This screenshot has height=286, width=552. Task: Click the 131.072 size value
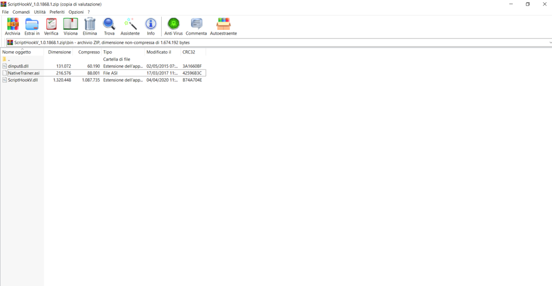[63, 66]
